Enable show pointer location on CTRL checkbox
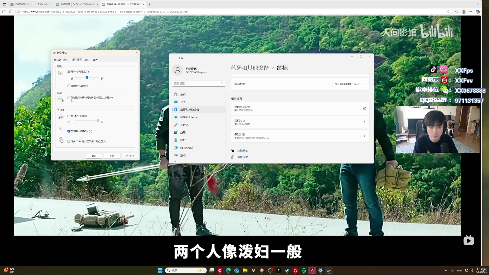Viewport: 489px width, 275px height. pyautogui.click(x=69, y=141)
